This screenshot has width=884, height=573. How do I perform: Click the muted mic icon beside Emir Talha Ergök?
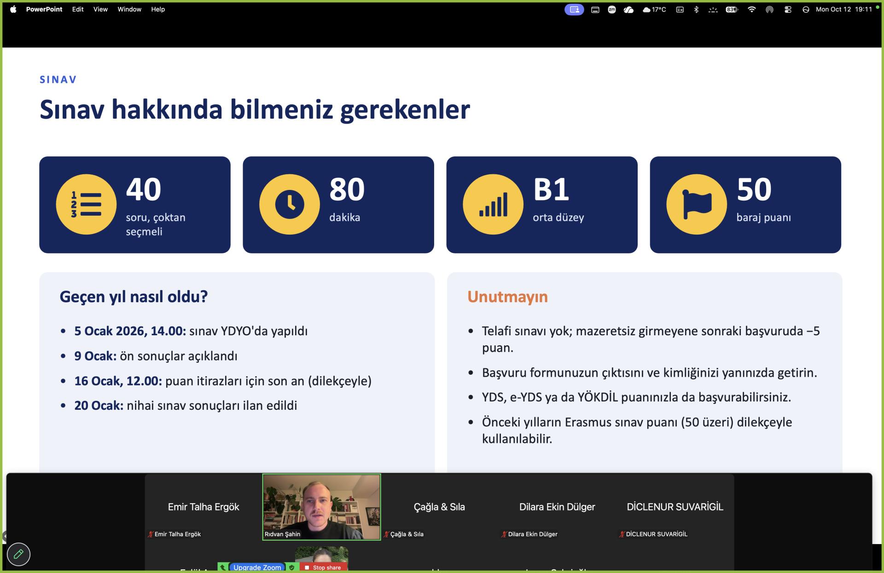pos(150,534)
